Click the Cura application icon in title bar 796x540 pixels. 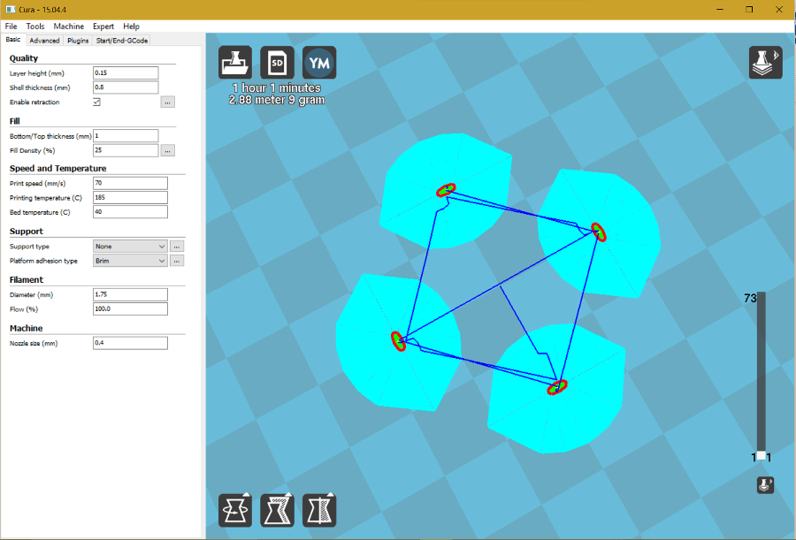(10, 10)
